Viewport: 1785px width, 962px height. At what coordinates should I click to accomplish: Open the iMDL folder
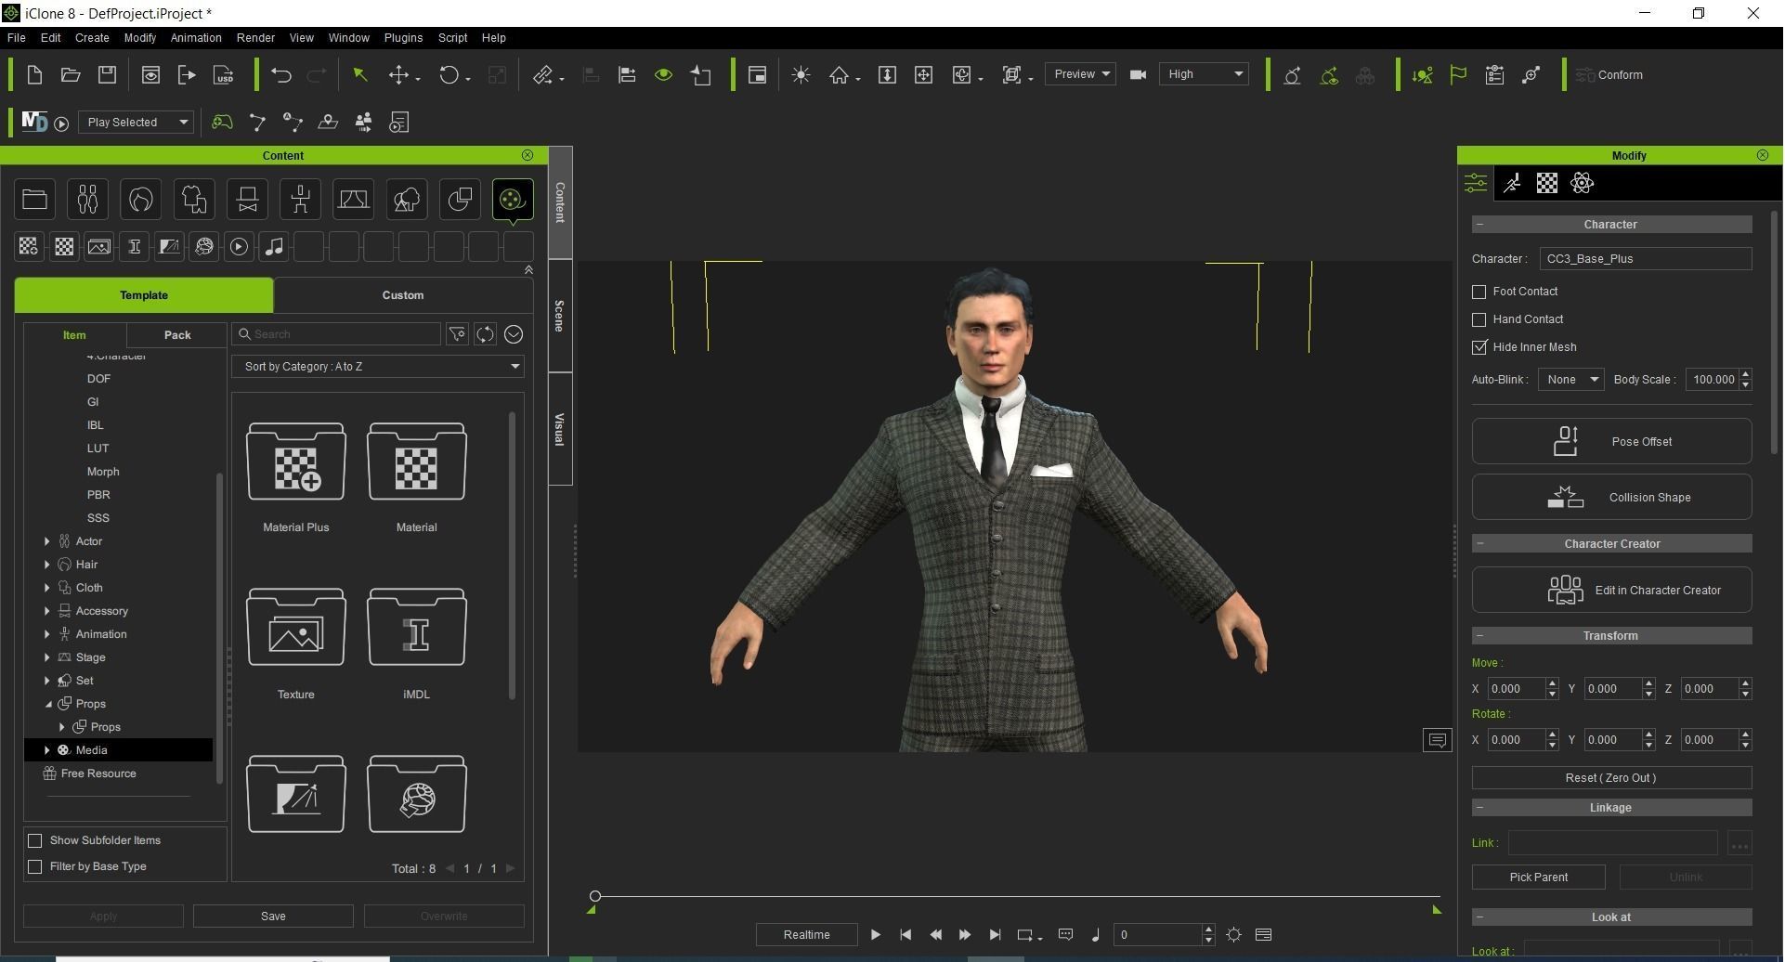[x=416, y=628]
